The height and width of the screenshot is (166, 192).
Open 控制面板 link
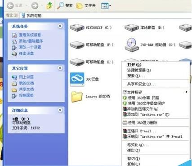[x=26, y=95]
